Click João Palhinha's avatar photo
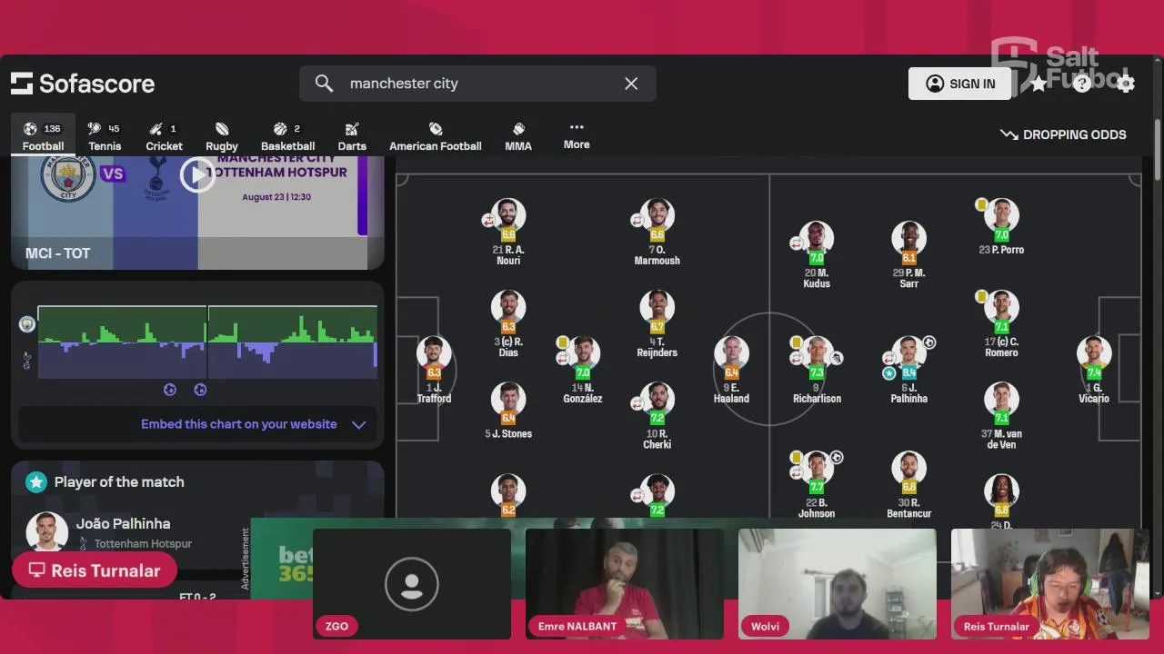Screen dimensions: 1164x654 tap(47, 531)
